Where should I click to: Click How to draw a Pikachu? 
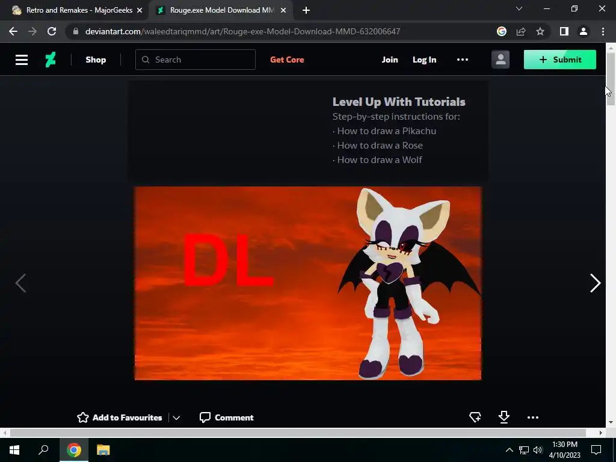(x=387, y=131)
